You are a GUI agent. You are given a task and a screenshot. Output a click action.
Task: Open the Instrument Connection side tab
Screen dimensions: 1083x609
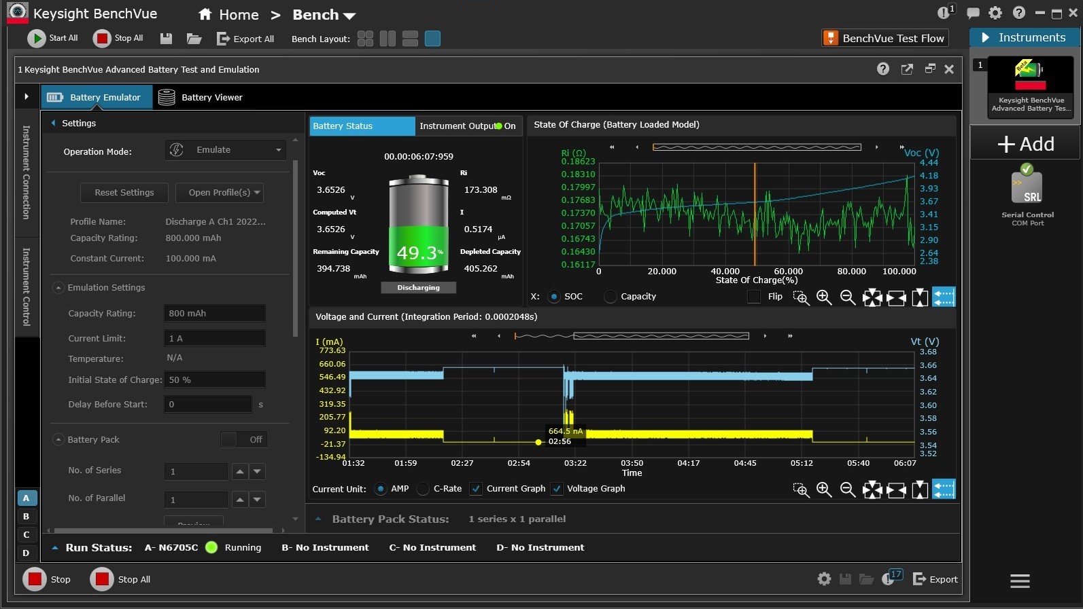[x=27, y=172]
